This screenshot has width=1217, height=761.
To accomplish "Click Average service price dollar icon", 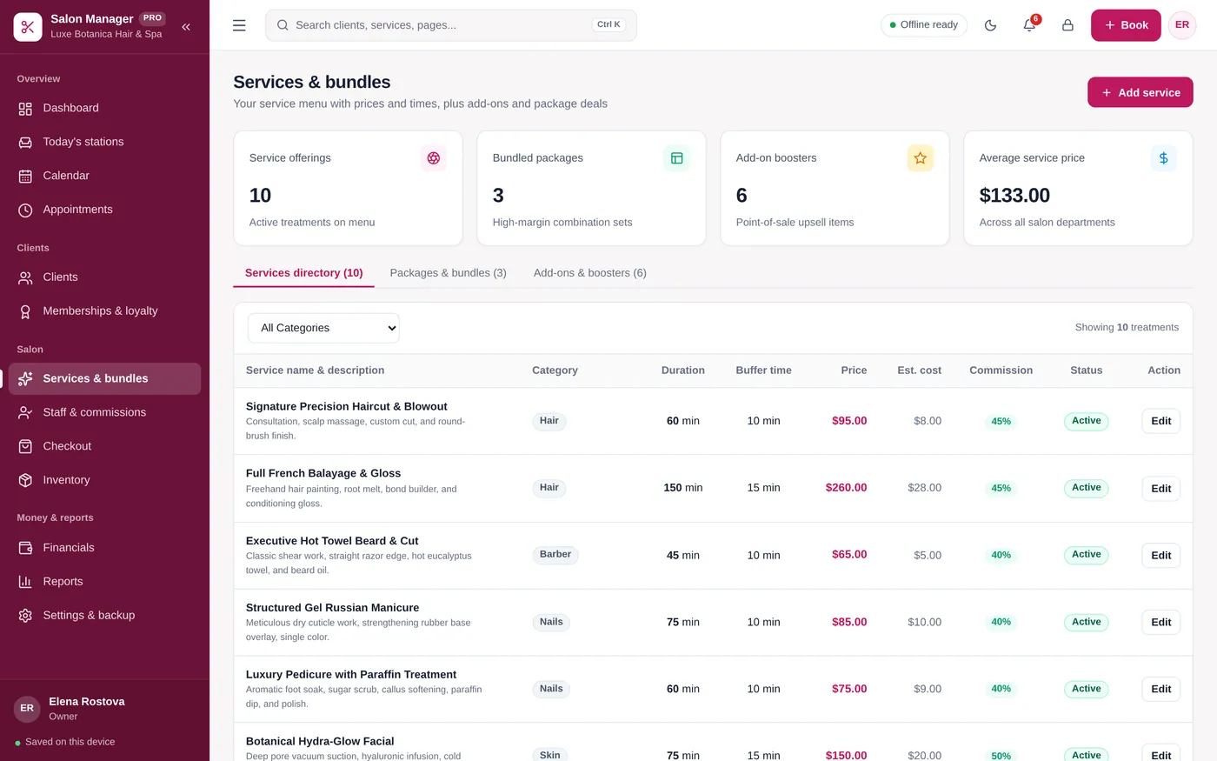I will pyautogui.click(x=1163, y=158).
